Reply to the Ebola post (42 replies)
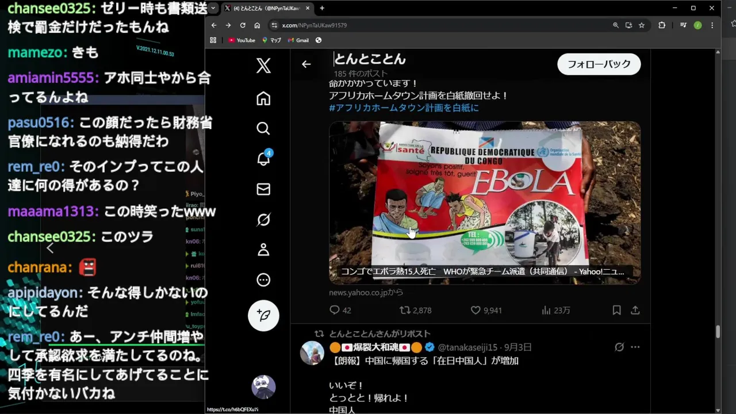This screenshot has height=414, width=736. click(x=340, y=310)
